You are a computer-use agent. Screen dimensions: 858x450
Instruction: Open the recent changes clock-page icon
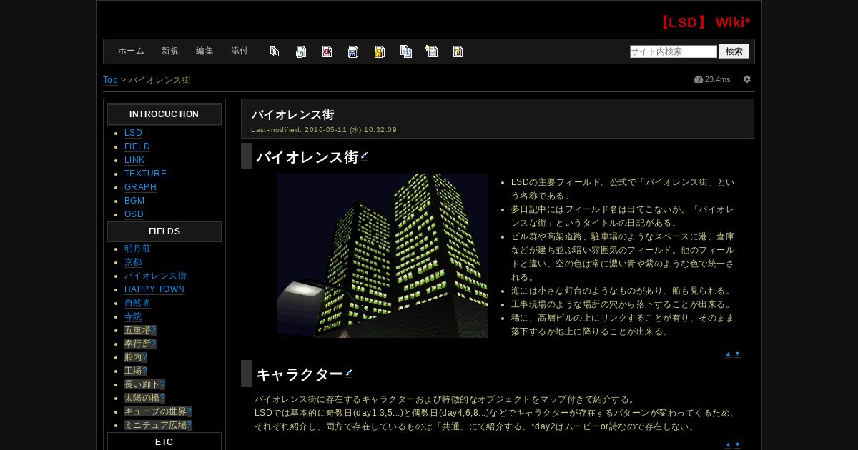pyautogui.click(x=301, y=51)
